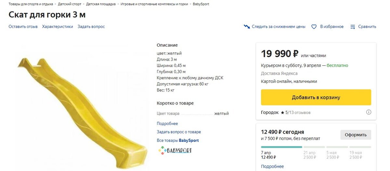Click the Оформить installment button
Screen dimensions: 390x171
(356, 135)
